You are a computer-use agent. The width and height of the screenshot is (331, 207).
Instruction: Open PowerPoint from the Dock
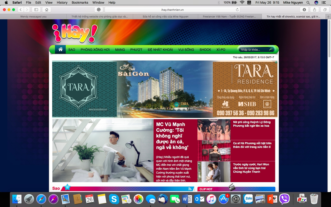[272, 199]
